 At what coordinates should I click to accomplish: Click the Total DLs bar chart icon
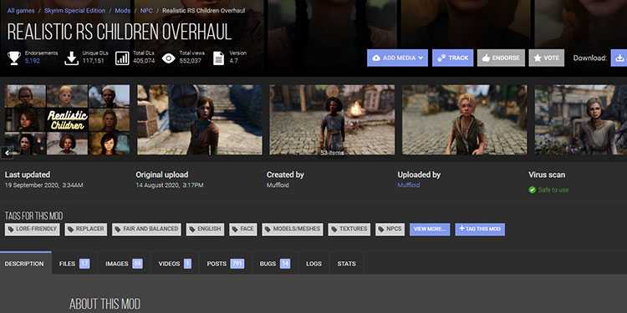(x=122, y=58)
